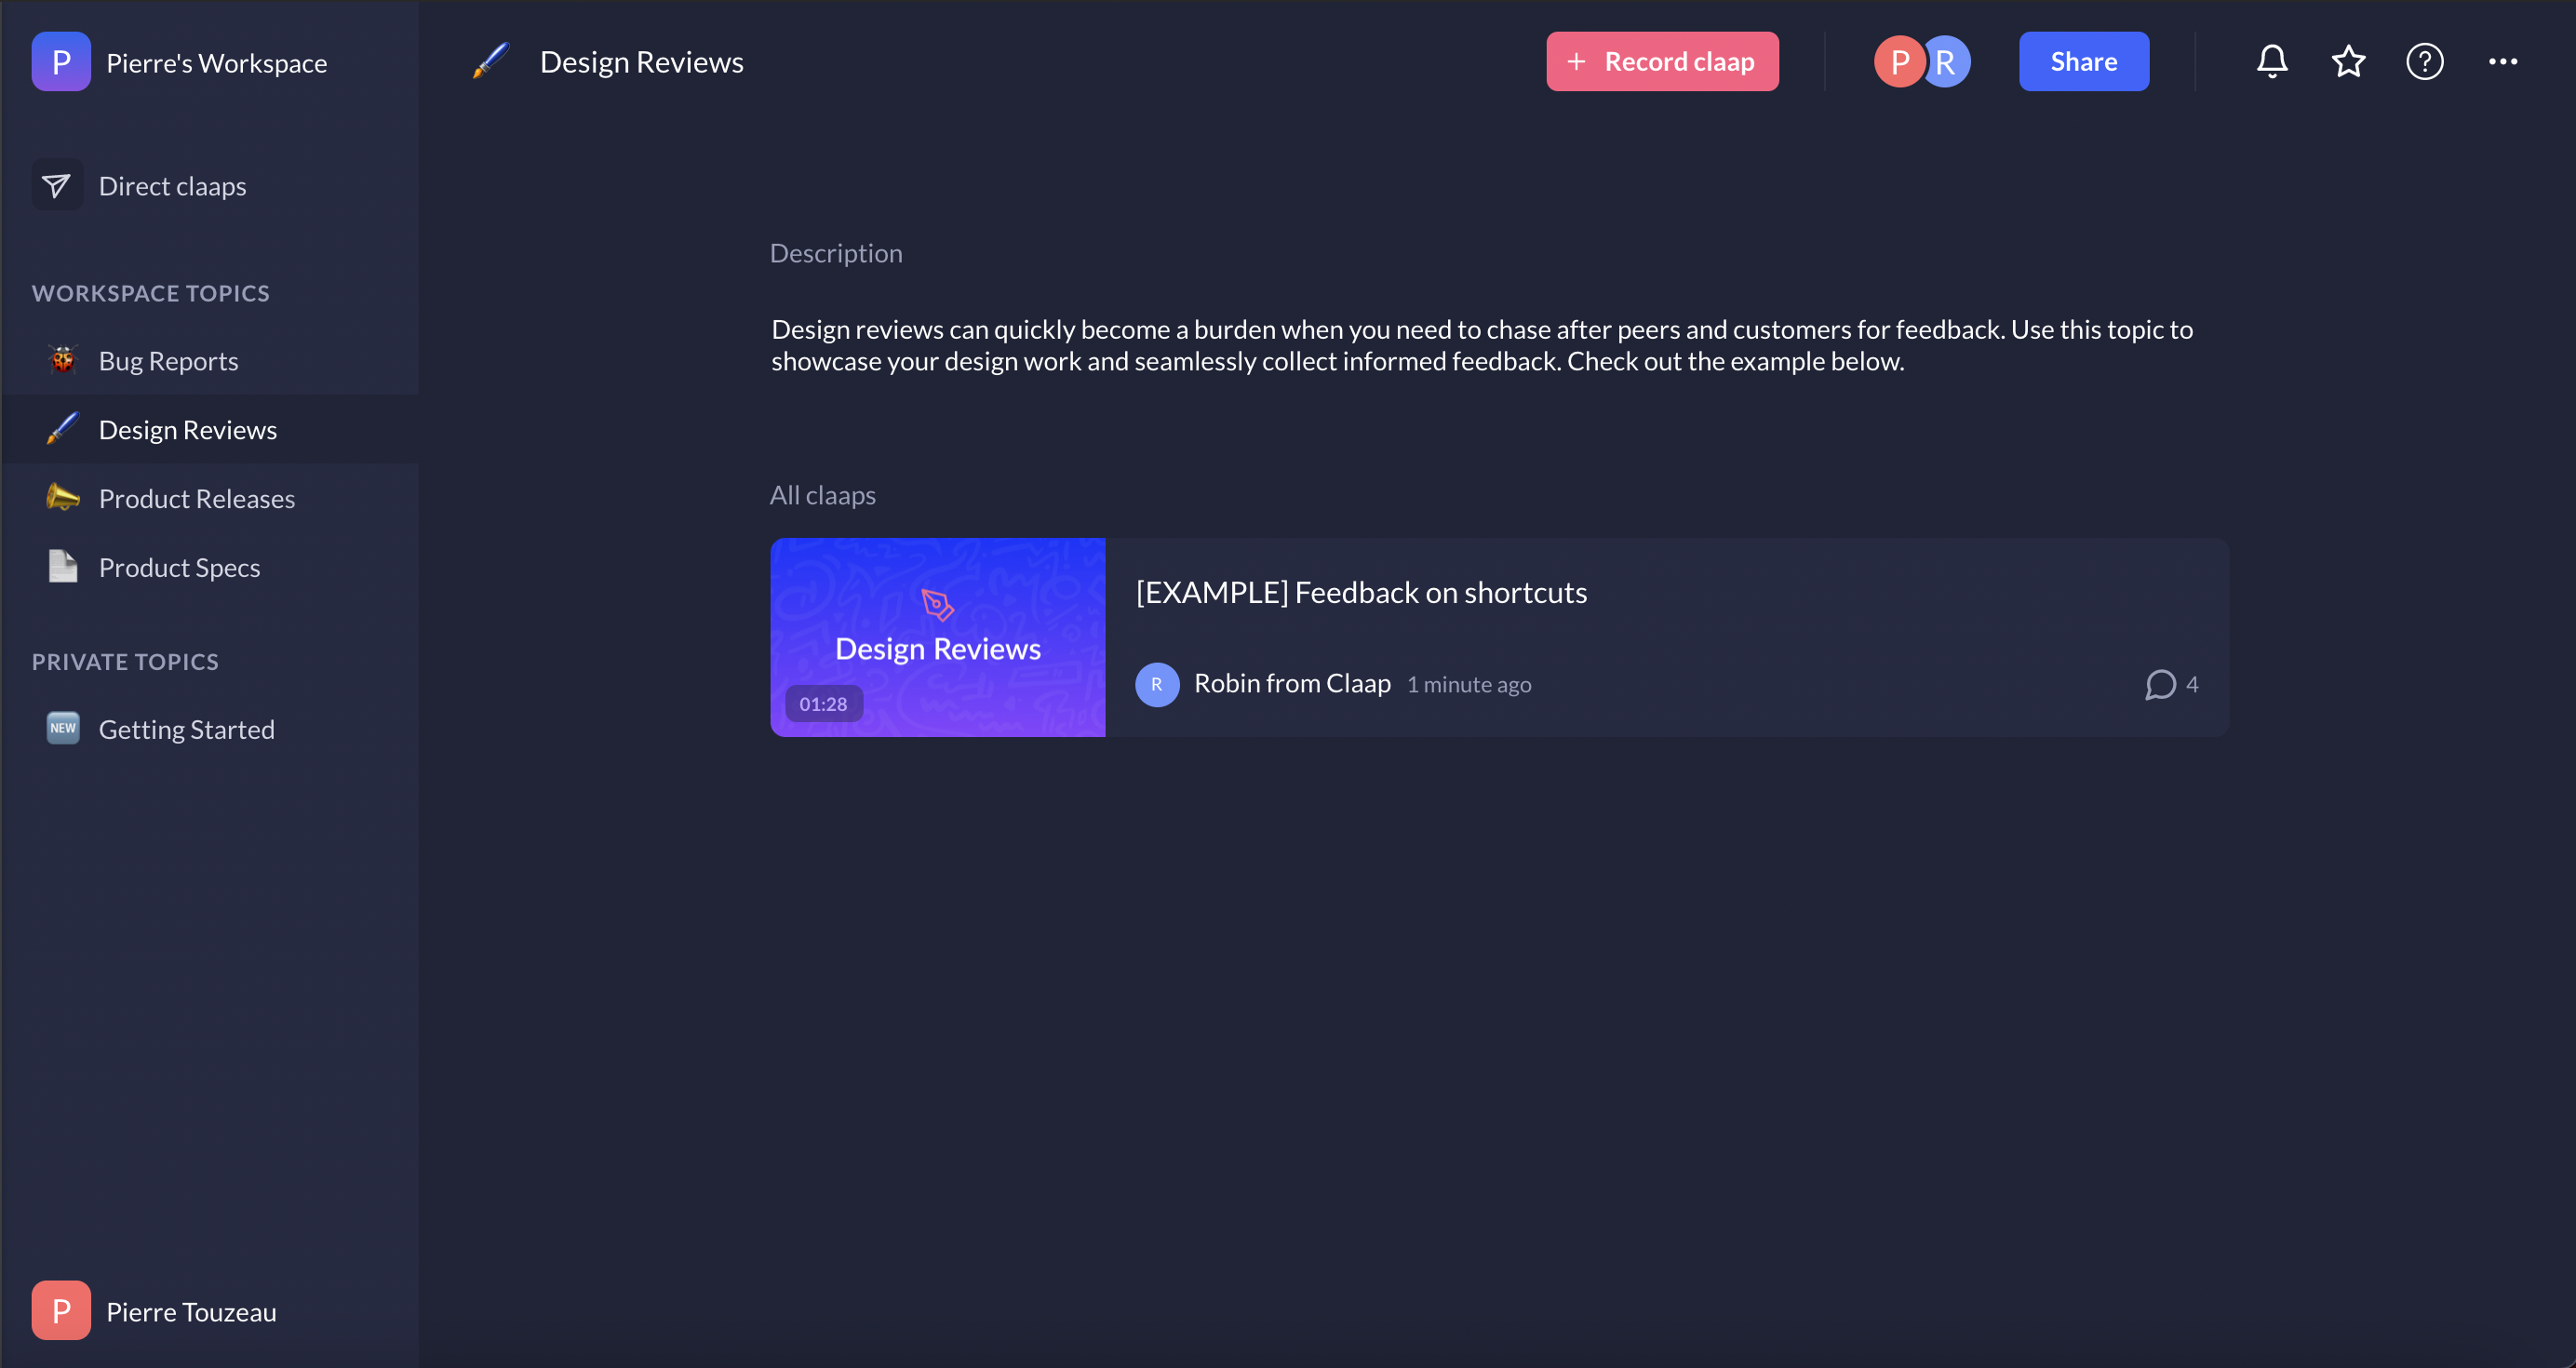2576x1368 pixels.
Task: Open the Pierre Touzeau account menu
Action: coord(155,1311)
